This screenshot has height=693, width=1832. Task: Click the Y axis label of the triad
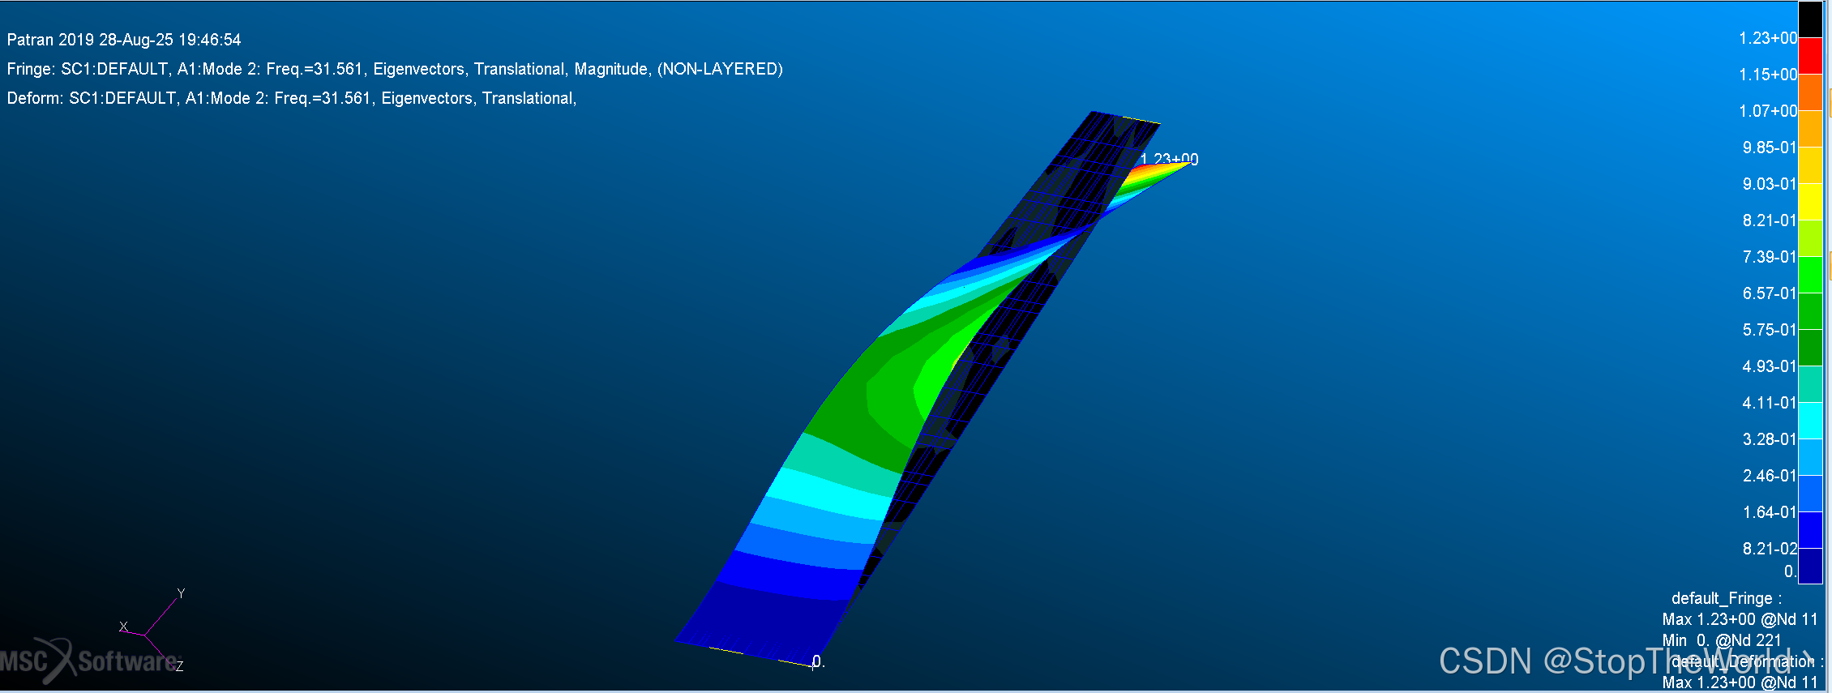181,593
